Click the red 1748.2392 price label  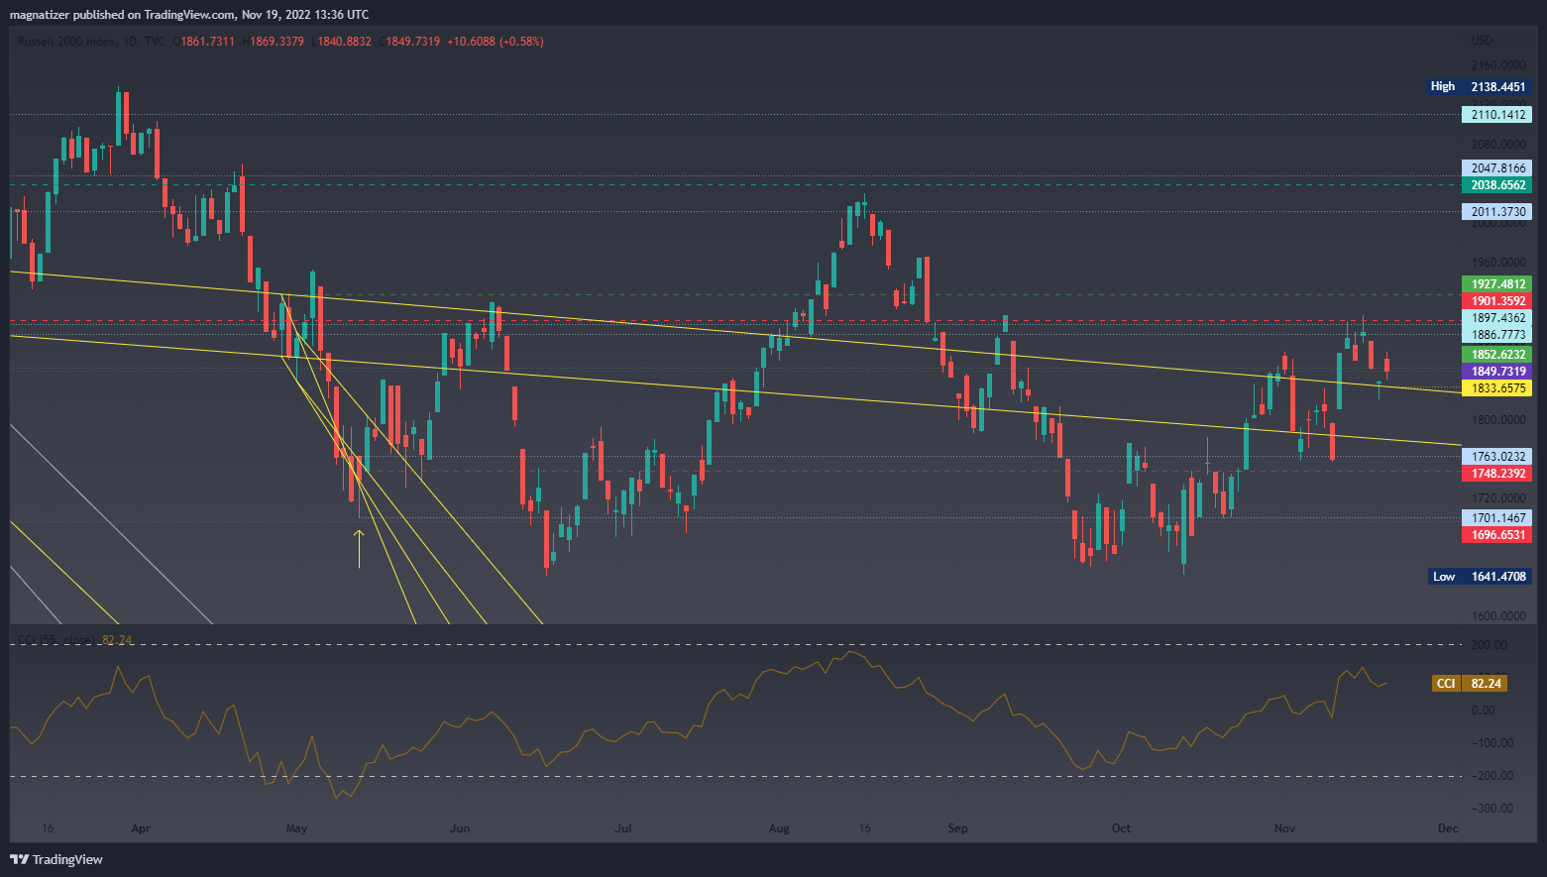(1496, 474)
